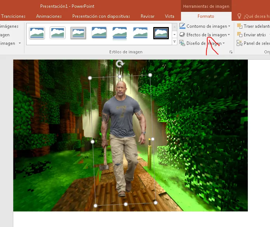Open the Vista tab
270x227 pixels.
coord(170,16)
